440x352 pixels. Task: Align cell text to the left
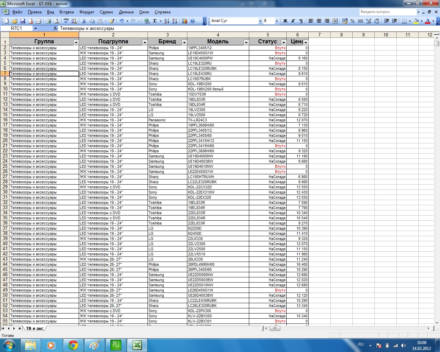click(311, 21)
